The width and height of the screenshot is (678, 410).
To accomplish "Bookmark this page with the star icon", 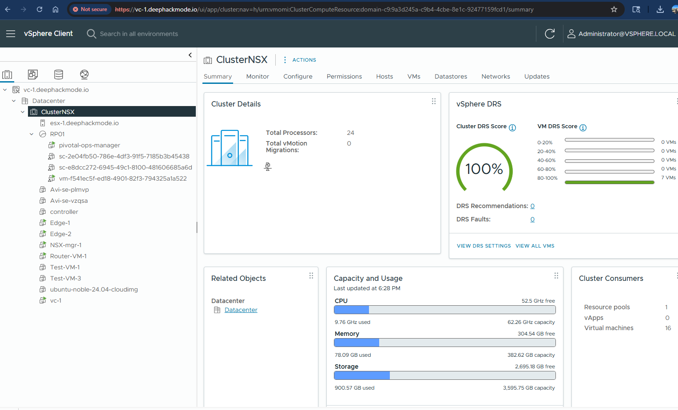I will pos(614,9).
